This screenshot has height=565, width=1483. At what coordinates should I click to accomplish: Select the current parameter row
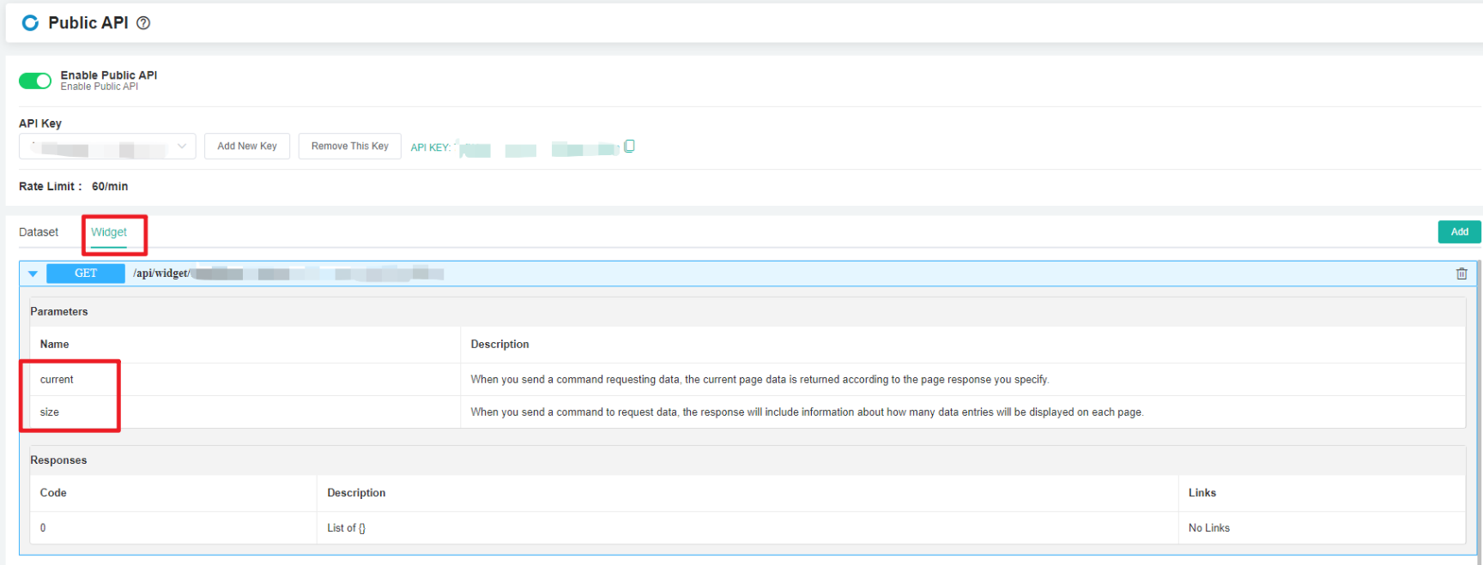click(57, 380)
